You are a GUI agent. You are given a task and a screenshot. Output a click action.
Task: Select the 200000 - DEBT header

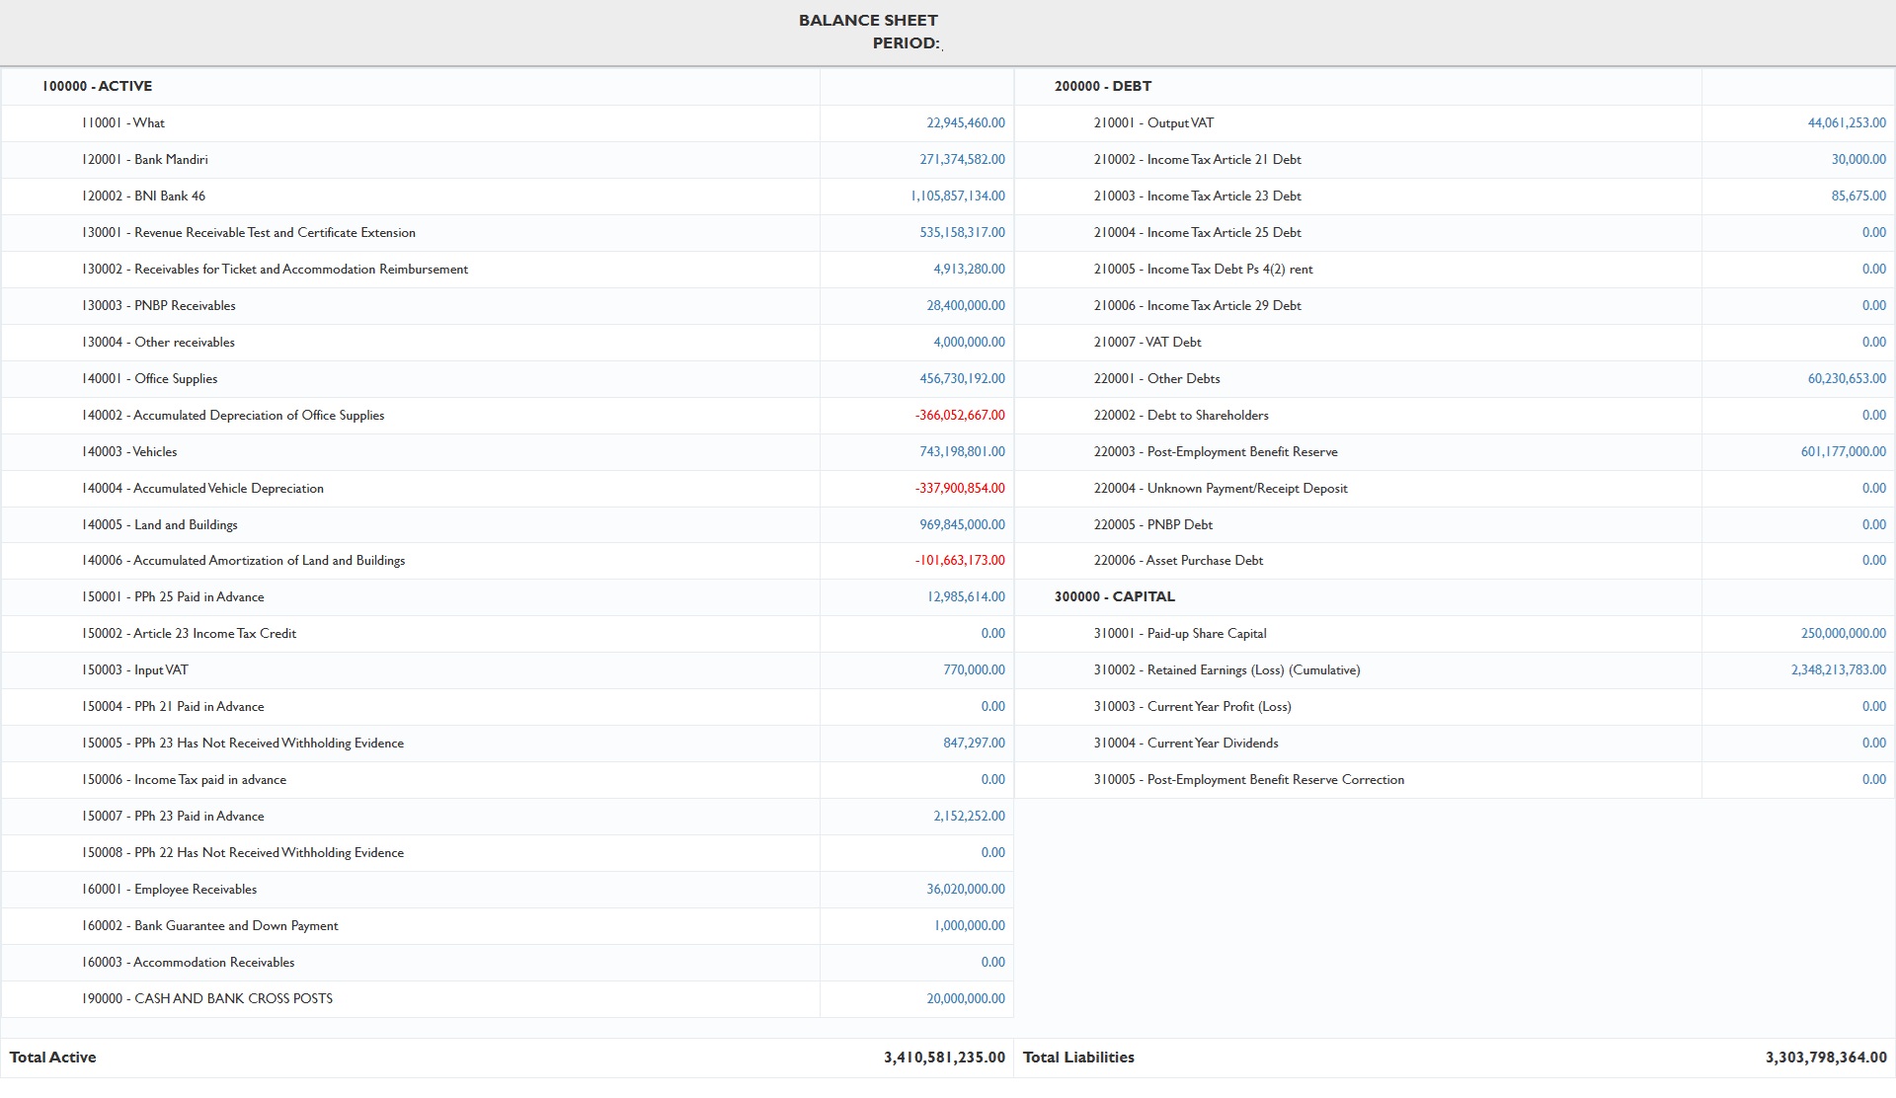click(1103, 87)
